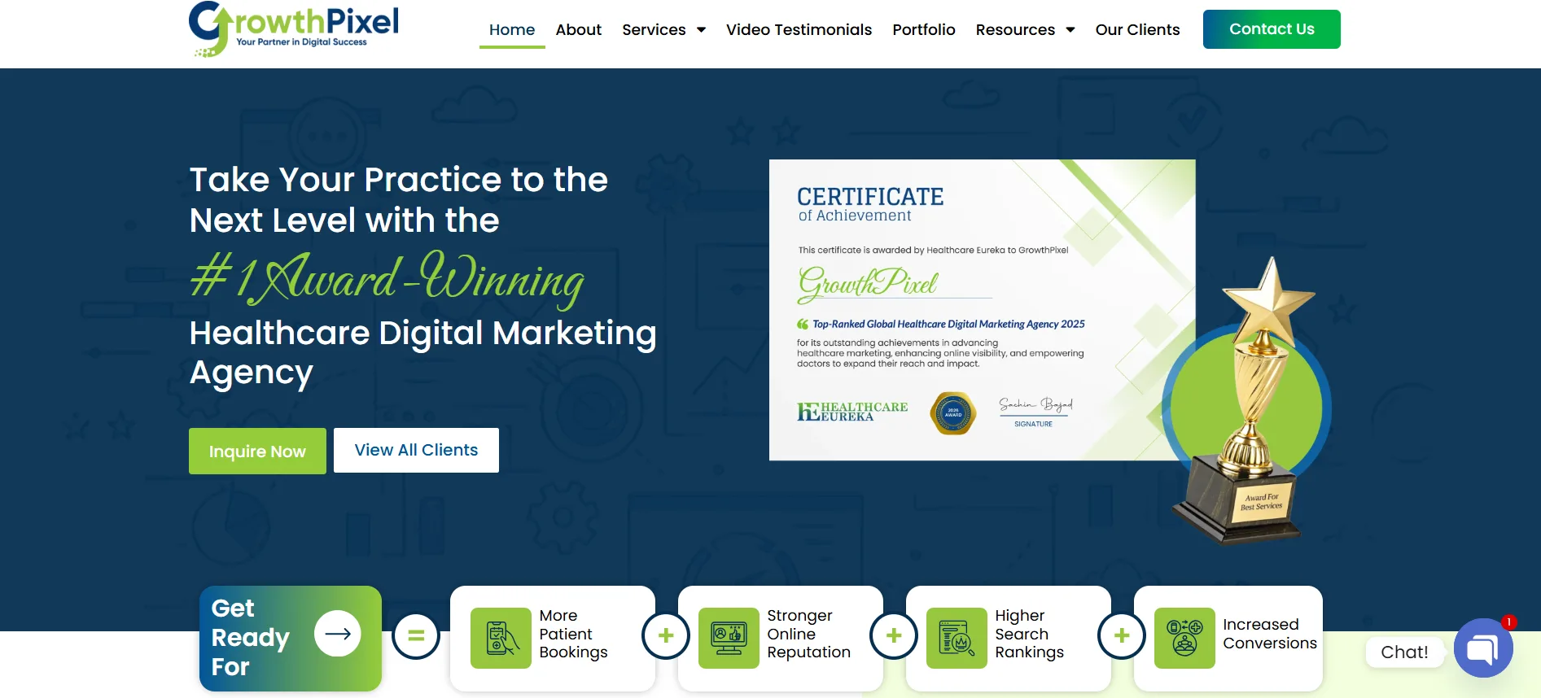Screen dimensions: 1541x698
Task: Click the Chat! label
Action: pos(1404,652)
